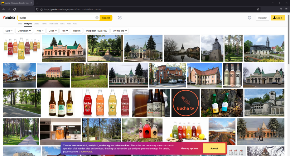Image resolution: width=290 pixels, height=156 pixels.
Task: Click the Pocket save icon in toolbar
Action: coord(281,9)
